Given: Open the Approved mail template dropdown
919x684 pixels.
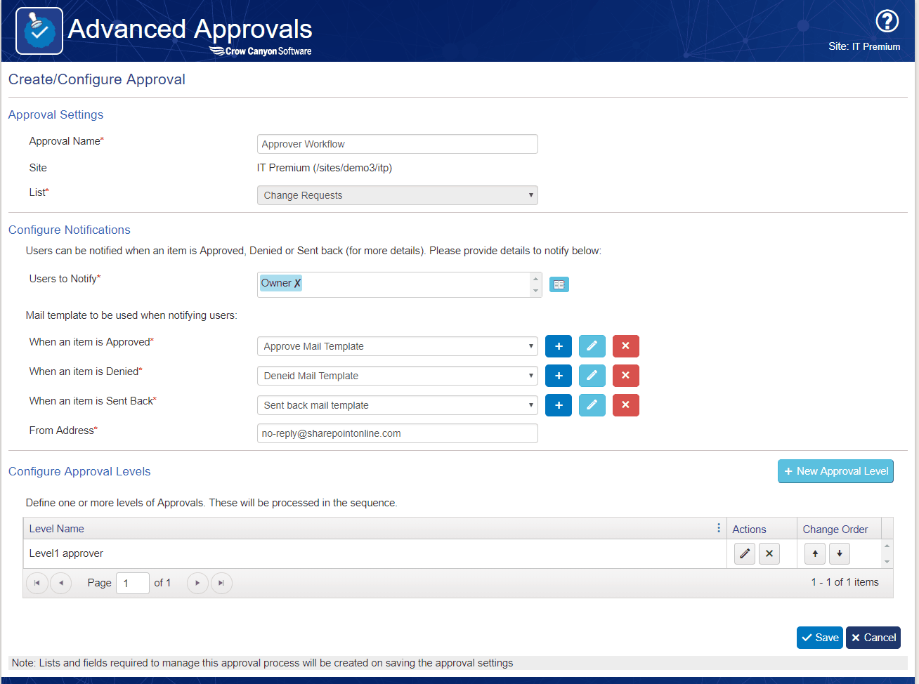Looking at the screenshot, I should point(398,346).
